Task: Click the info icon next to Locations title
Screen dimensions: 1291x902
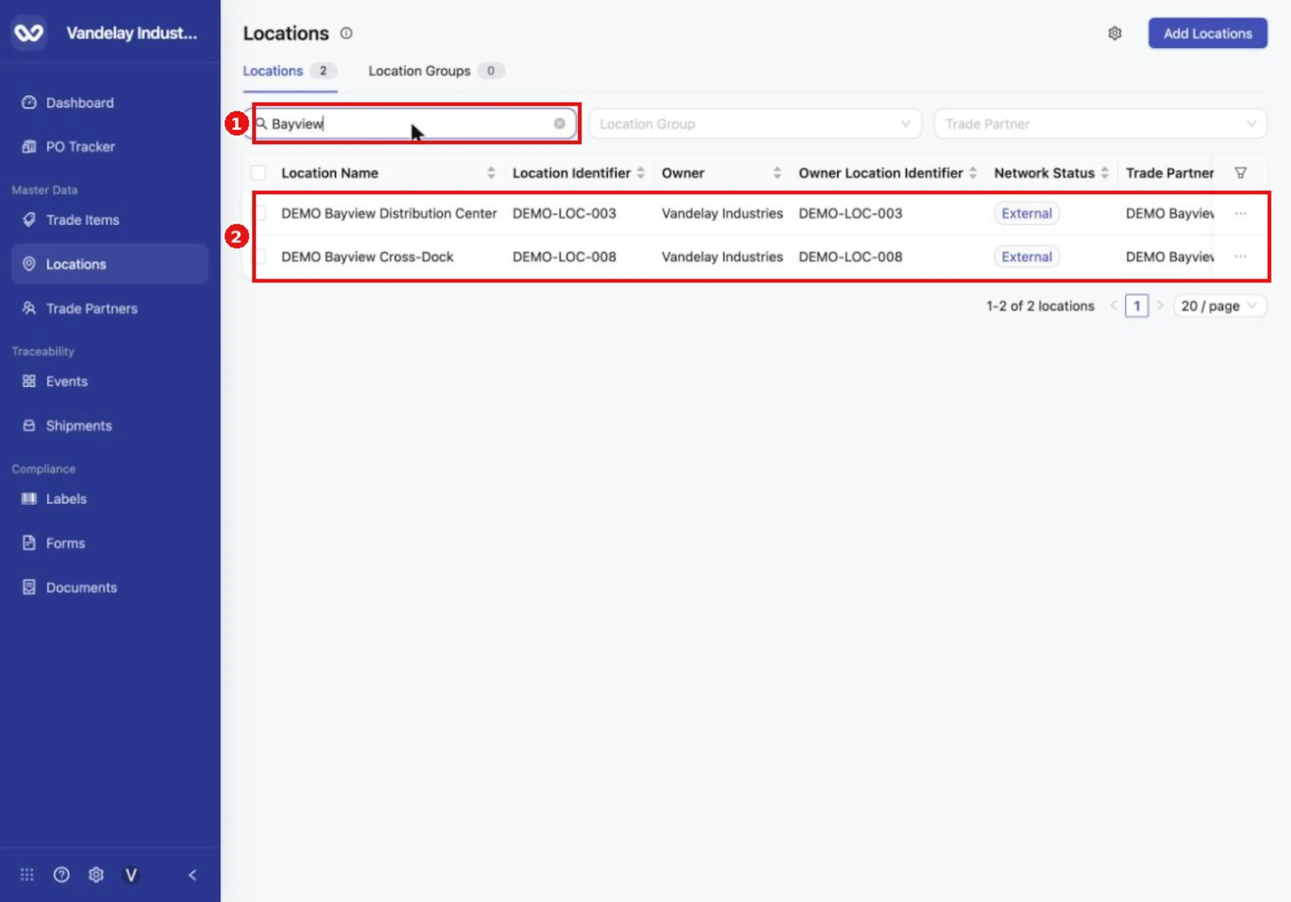Action: click(x=346, y=33)
